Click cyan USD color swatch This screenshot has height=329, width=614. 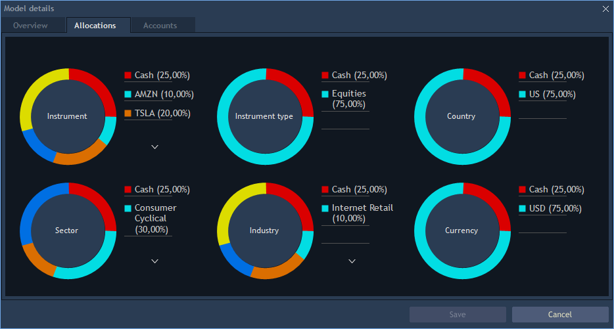[x=522, y=209]
